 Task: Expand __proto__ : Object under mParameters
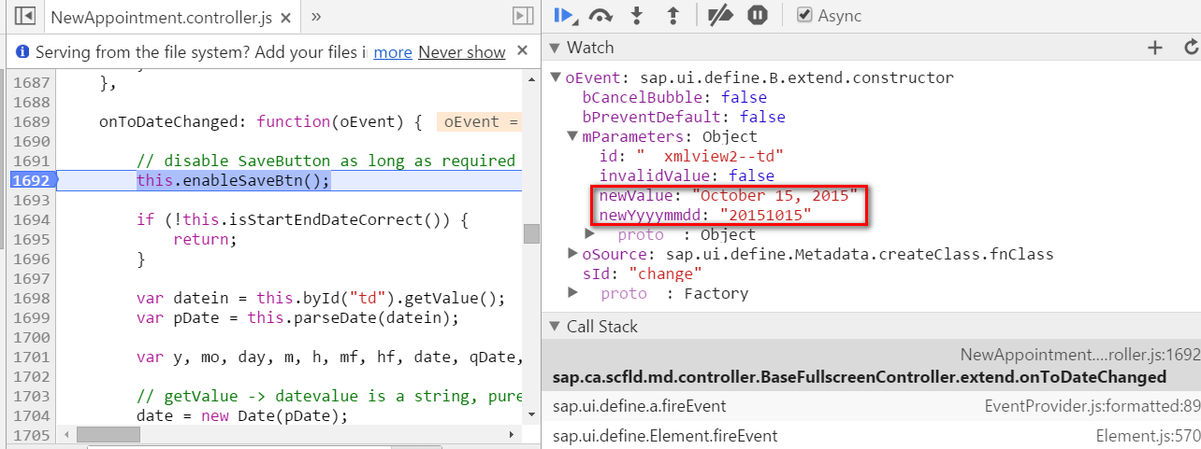coord(590,234)
